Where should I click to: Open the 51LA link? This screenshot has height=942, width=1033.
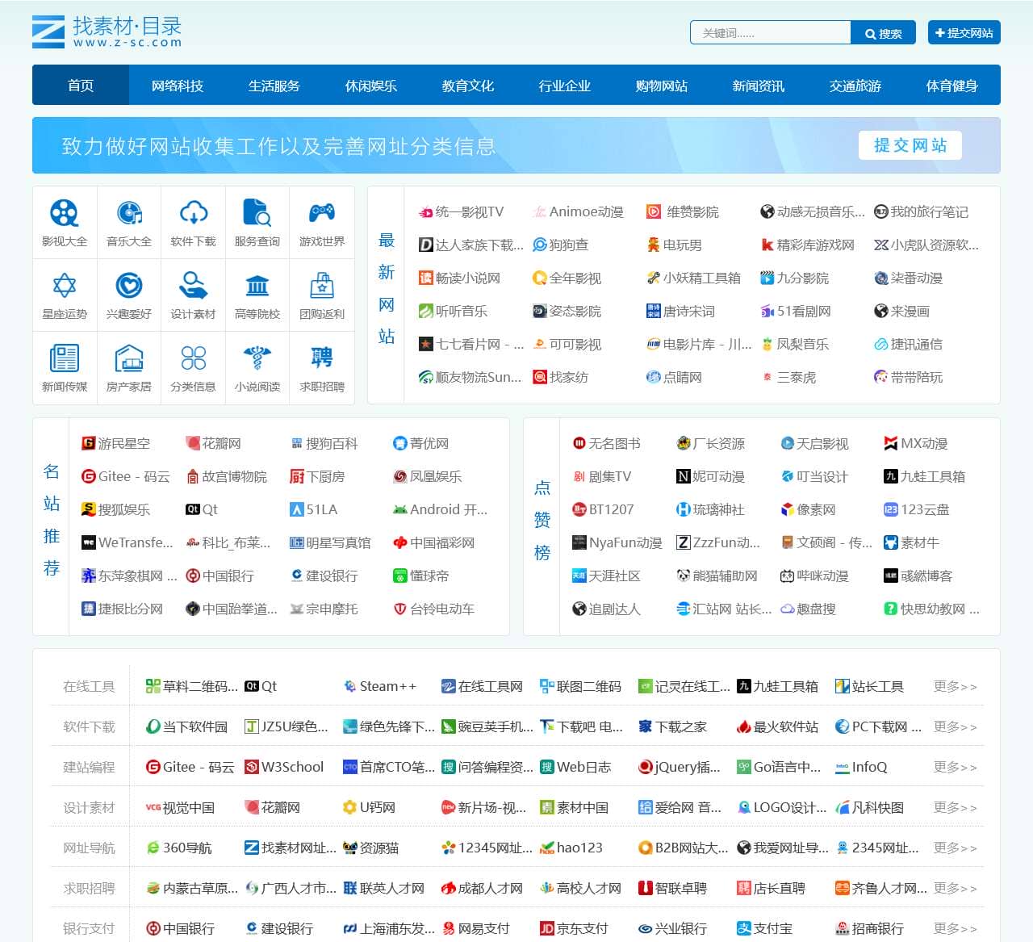pyautogui.click(x=321, y=509)
